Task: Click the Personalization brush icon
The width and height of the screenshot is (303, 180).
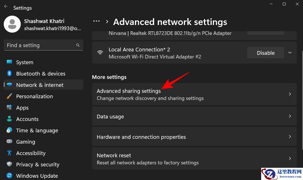Action: coord(10,96)
